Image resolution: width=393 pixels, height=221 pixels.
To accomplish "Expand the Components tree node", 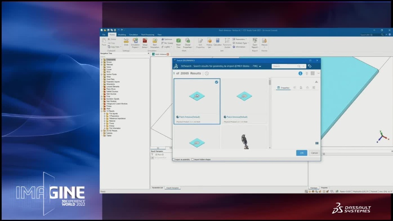I will click(102, 60).
